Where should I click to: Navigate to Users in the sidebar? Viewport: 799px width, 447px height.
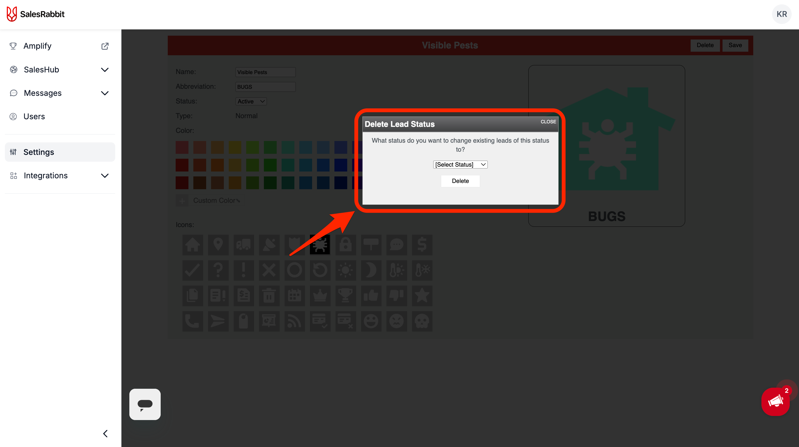coord(34,116)
